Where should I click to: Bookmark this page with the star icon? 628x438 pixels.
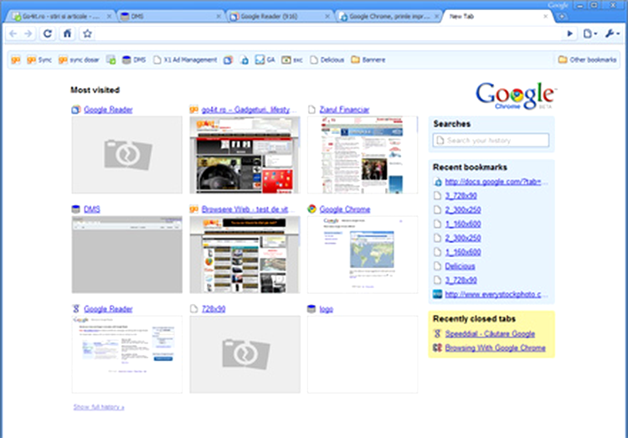(x=87, y=33)
